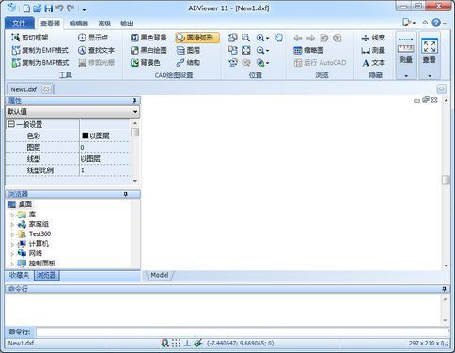Viewport: 455px width, 353px height.
Task: Open the globe view dropdown arrow
Action: pos(268,63)
